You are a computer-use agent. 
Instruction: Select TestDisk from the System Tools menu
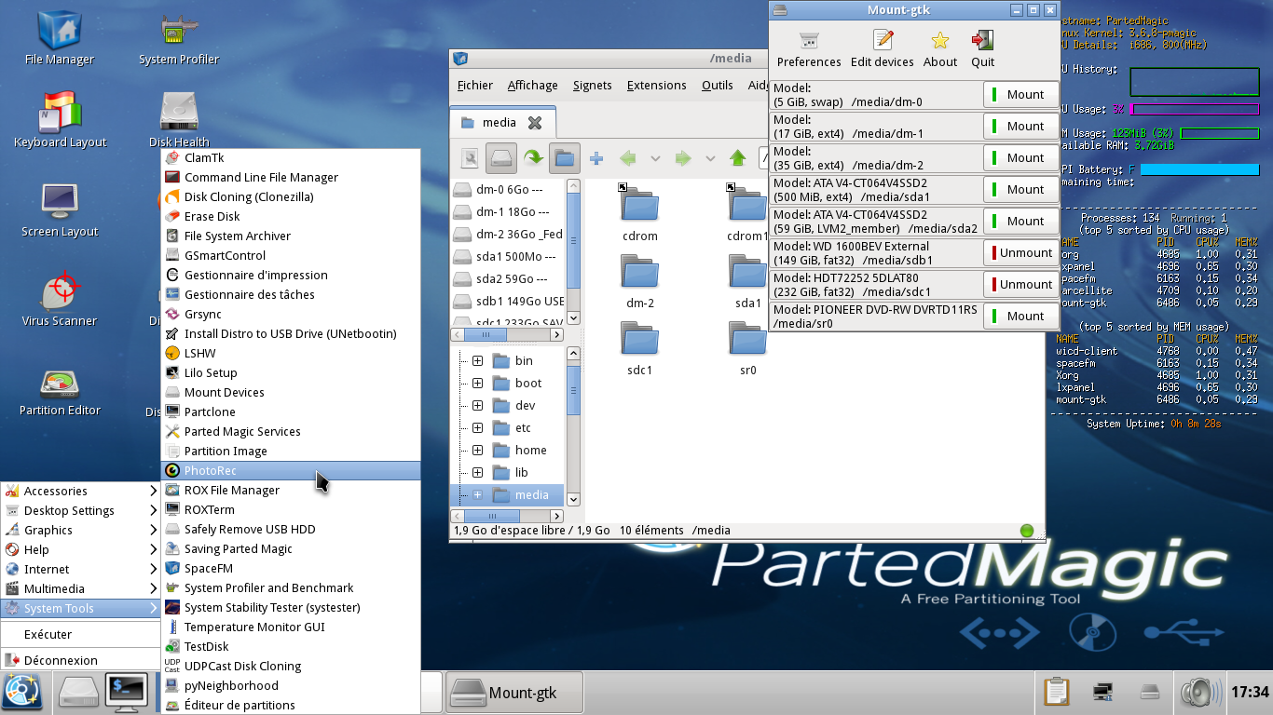coord(291,646)
